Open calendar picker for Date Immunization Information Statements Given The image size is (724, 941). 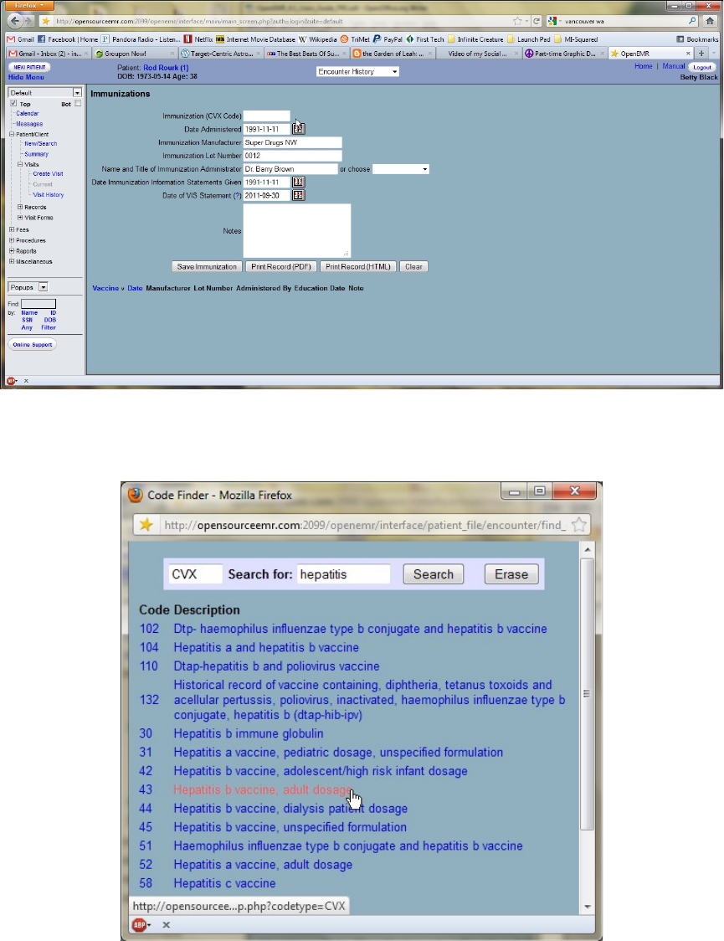coord(298,182)
